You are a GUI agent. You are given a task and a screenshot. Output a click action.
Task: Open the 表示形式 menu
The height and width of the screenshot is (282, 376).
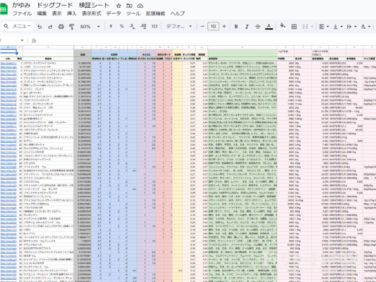[x=92, y=14]
